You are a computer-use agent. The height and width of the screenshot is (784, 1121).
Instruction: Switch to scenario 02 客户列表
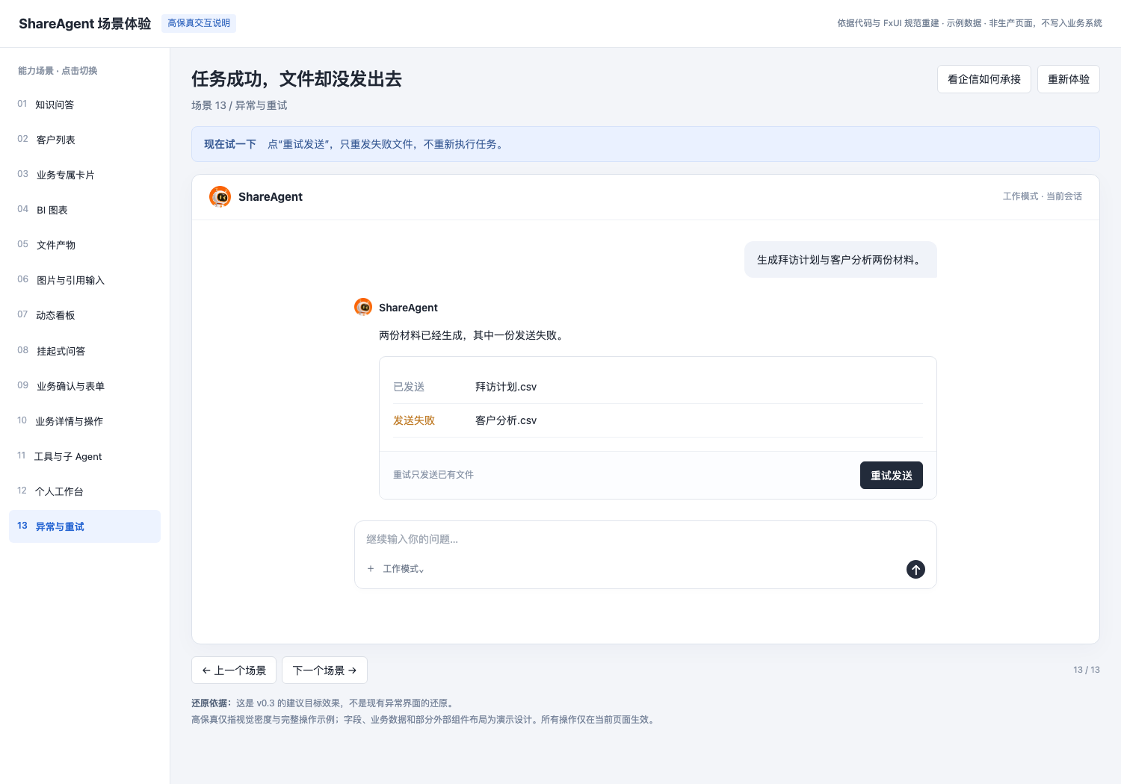(84, 140)
